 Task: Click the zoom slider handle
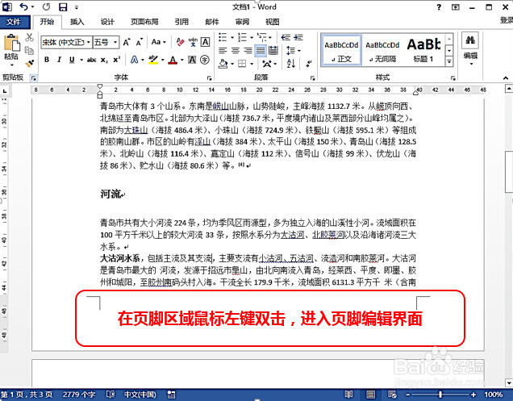440,395
